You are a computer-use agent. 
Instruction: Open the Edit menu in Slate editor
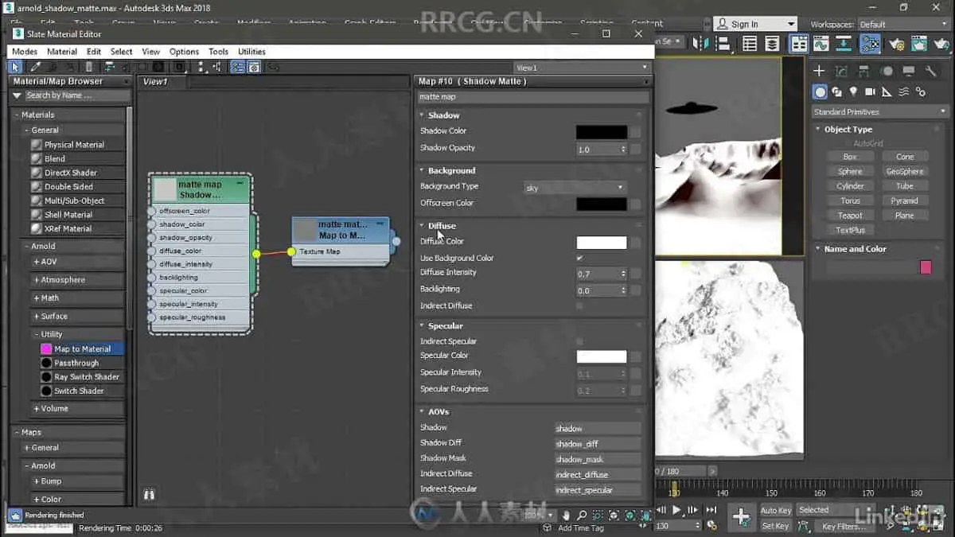pyautogui.click(x=94, y=52)
